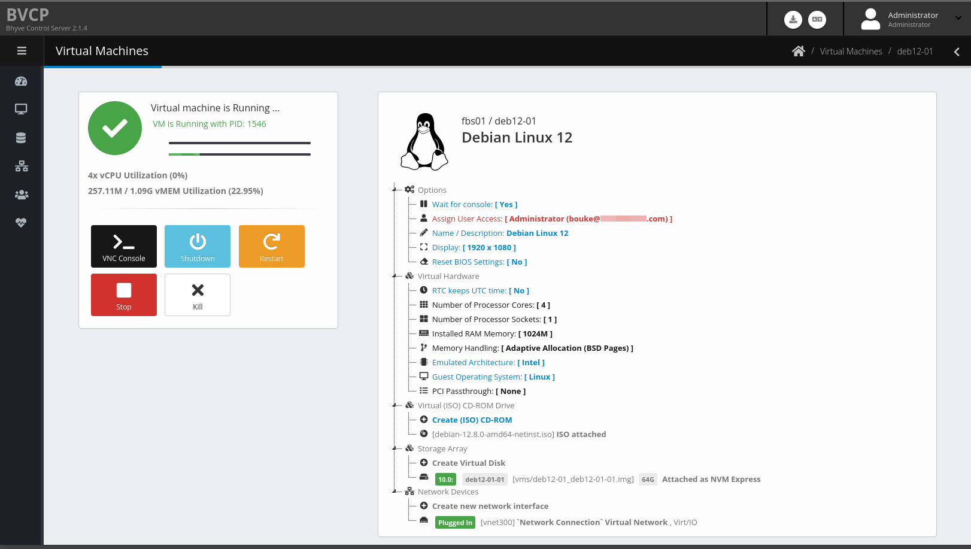Click the BVCP logo
Viewport: 971px width, 549px height.
tap(28, 14)
